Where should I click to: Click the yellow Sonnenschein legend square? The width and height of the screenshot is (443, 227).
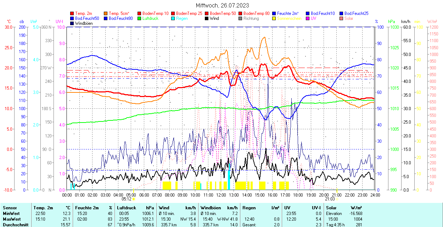tap(274, 18)
